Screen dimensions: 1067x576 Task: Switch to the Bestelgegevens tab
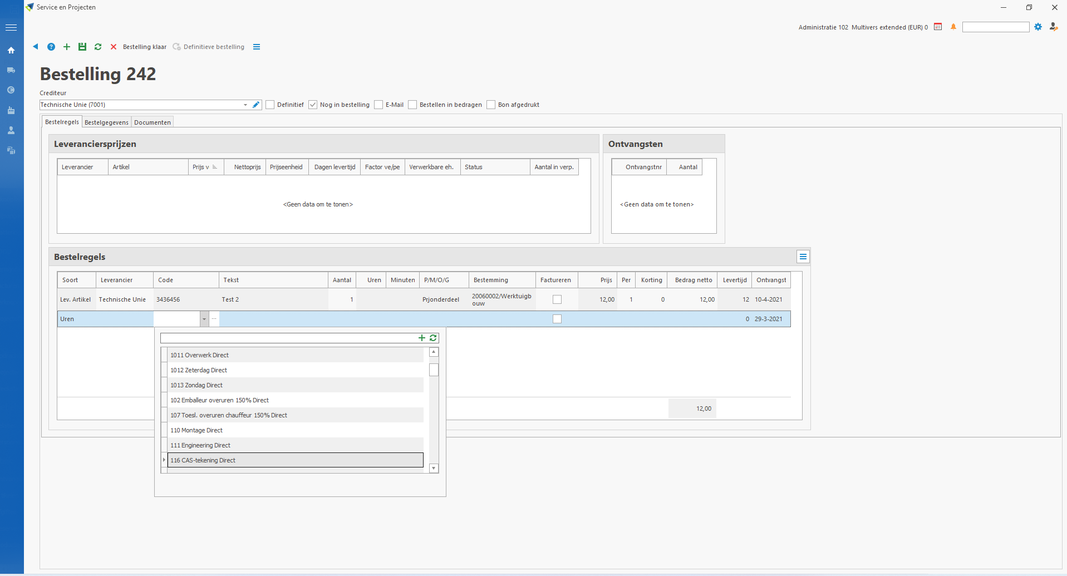click(x=106, y=122)
